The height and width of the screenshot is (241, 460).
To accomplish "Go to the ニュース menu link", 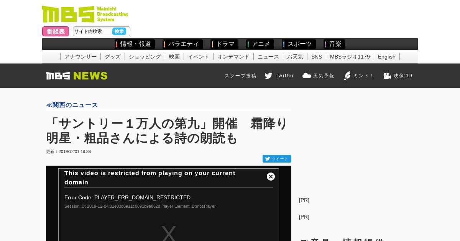I will [268, 57].
